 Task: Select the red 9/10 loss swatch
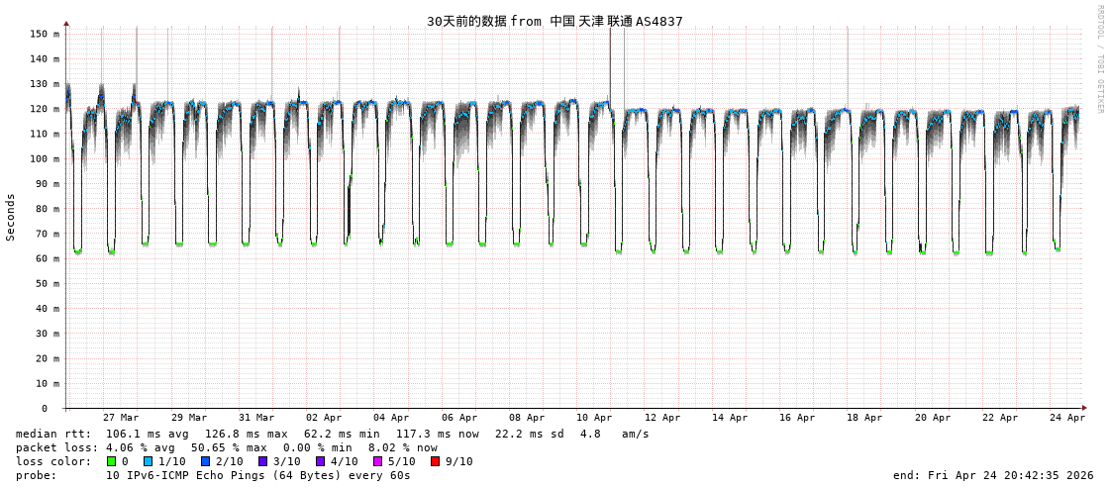pos(435,461)
